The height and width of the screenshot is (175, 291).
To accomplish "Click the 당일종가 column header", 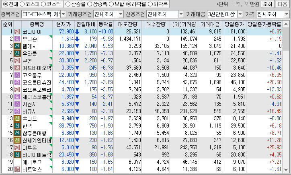I will pos(234,24).
